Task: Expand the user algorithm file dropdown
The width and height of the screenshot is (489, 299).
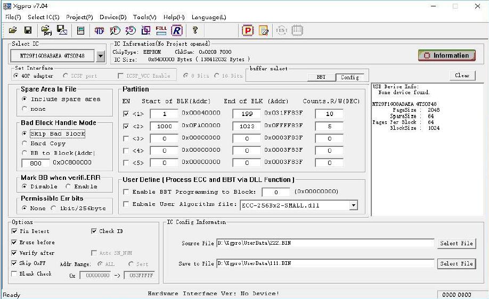Action: coord(353,205)
